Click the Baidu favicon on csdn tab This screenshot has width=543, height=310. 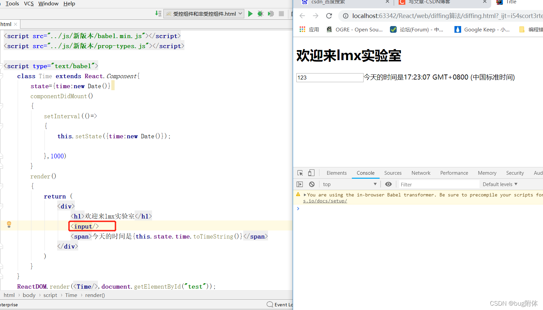(x=304, y=2)
